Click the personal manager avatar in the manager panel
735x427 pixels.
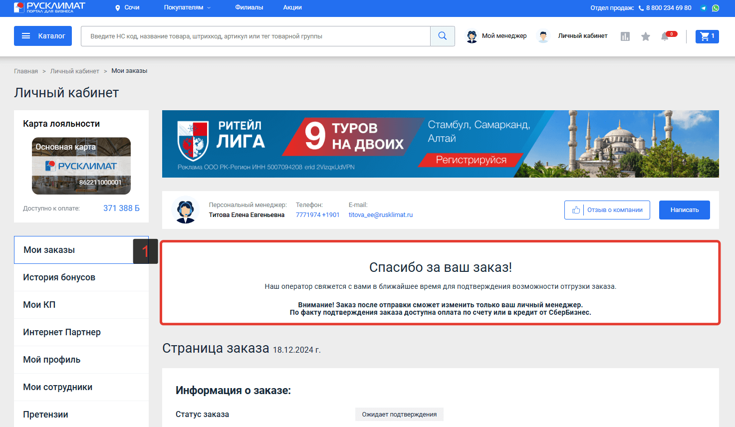pyautogui.click(x=186, y=210)
